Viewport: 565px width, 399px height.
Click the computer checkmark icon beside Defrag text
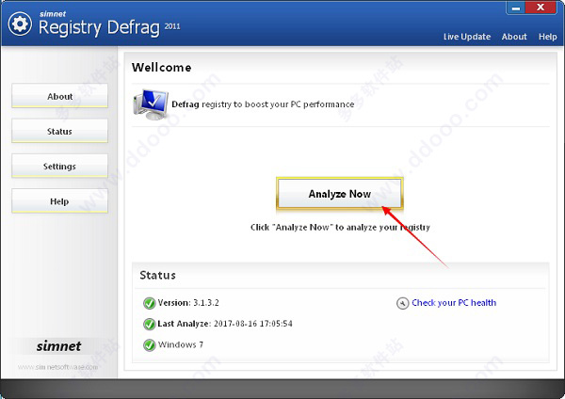coord(151,104)
